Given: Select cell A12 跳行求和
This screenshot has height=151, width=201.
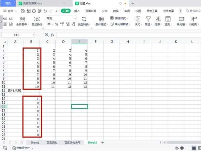Looking at the screenshot, I should click(14, 91).
